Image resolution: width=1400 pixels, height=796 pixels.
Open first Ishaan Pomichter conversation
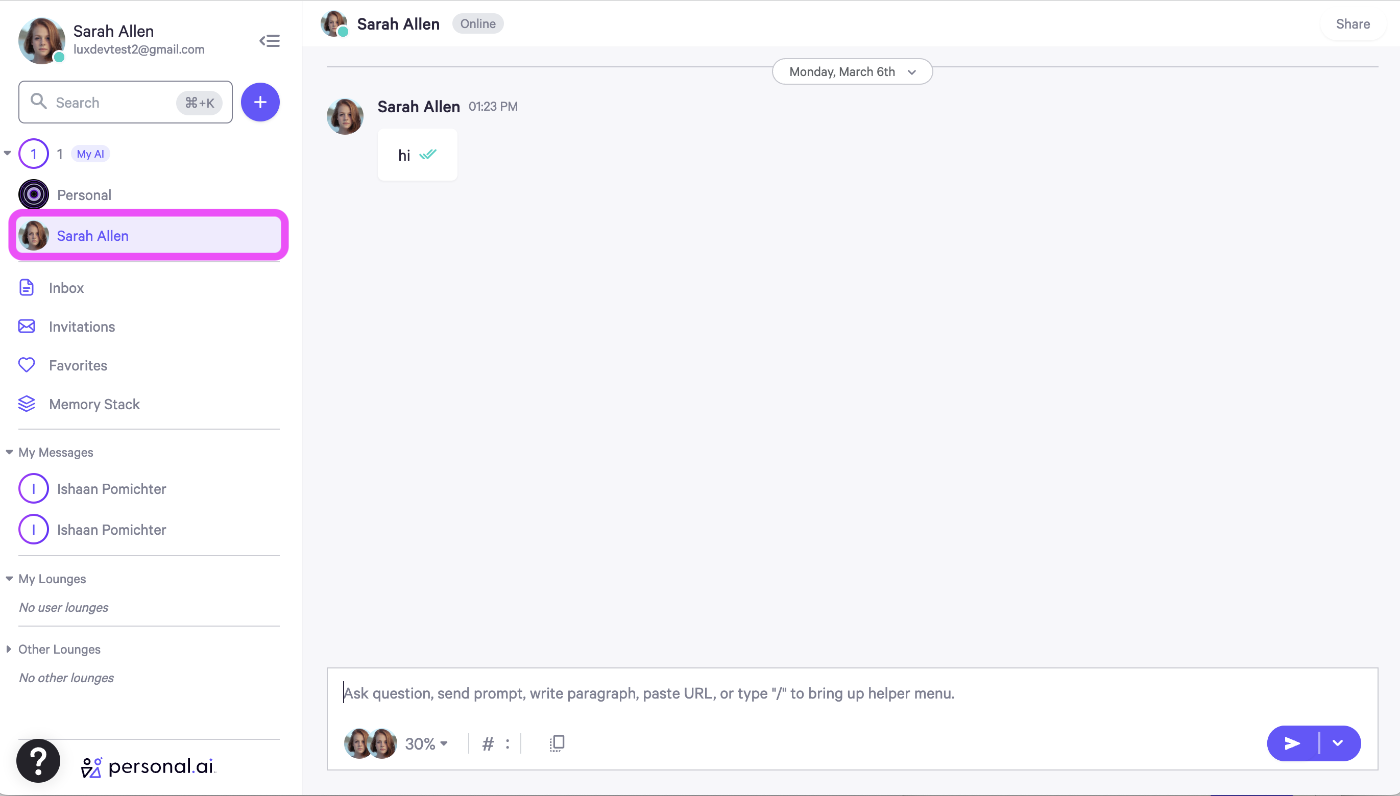112,489
